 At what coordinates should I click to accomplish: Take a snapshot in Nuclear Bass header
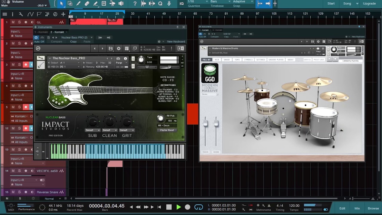118,59
